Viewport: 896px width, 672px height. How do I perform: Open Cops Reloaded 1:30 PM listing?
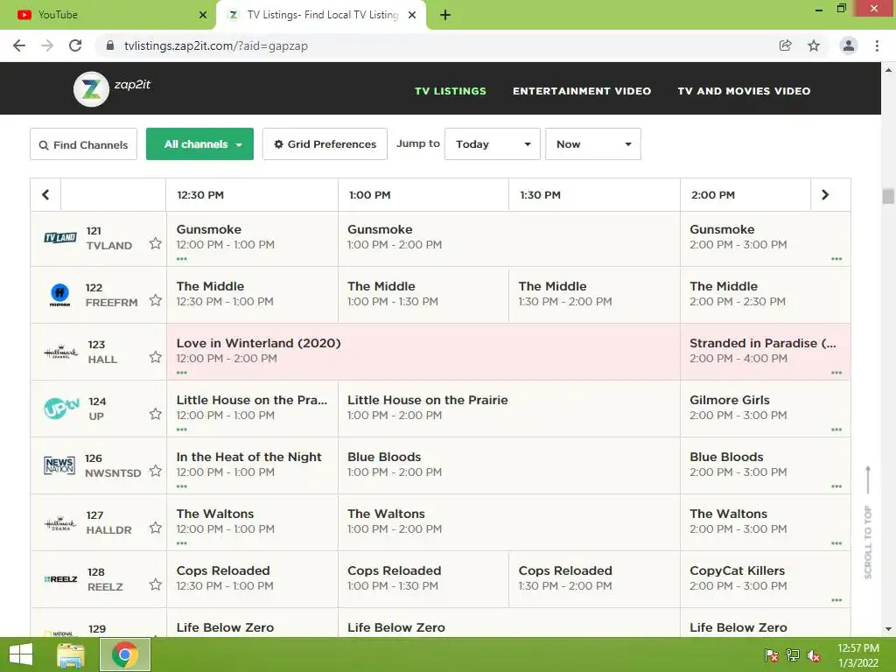pos(594,579)
